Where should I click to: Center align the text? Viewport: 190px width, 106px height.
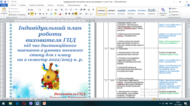tap(69, 14)
